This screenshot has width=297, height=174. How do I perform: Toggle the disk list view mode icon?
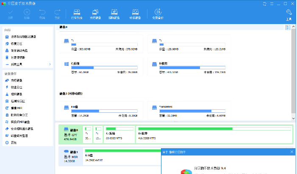pos(288,27)
